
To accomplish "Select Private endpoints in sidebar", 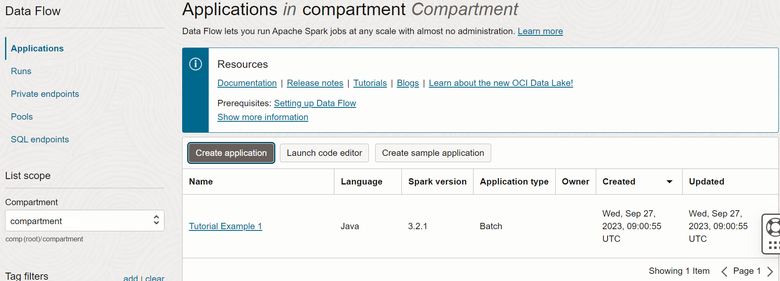I will (45, 94).
